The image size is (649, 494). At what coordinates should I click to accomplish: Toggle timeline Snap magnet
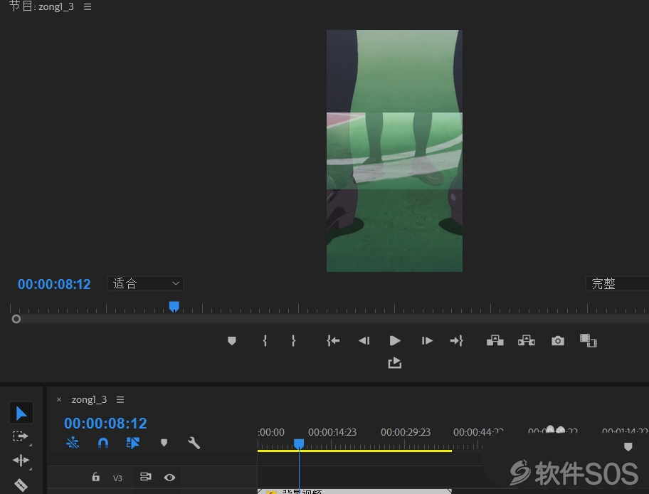pos(103,443)
